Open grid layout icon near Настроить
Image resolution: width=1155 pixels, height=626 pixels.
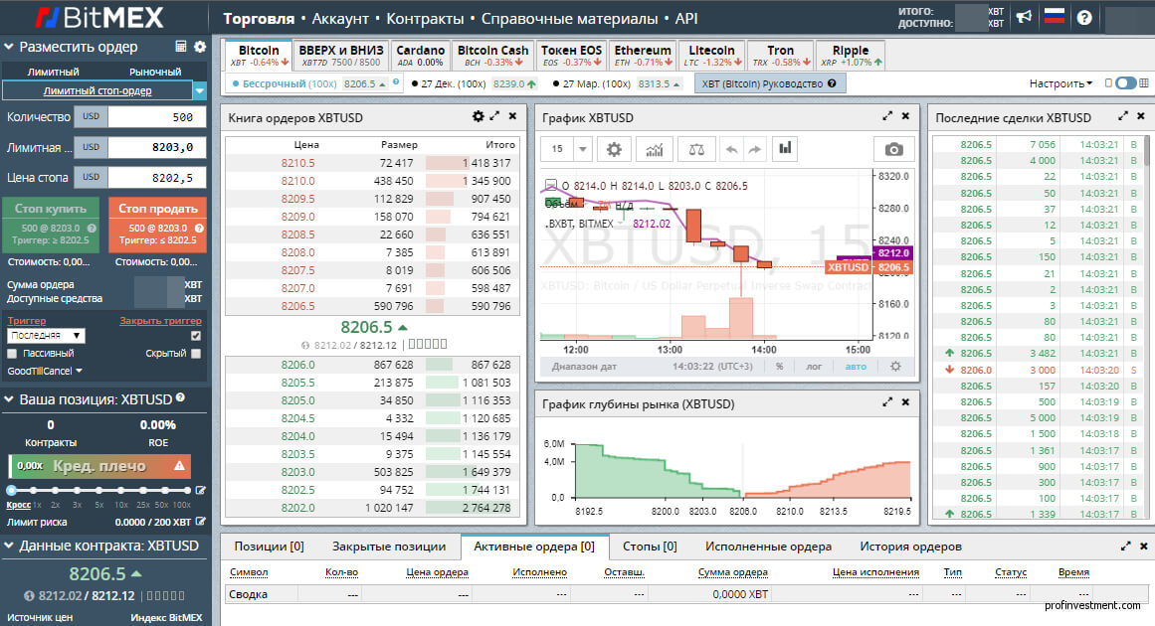click(1144, 83)
